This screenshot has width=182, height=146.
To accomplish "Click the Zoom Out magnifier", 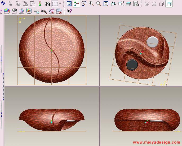I will coord(99,4).
